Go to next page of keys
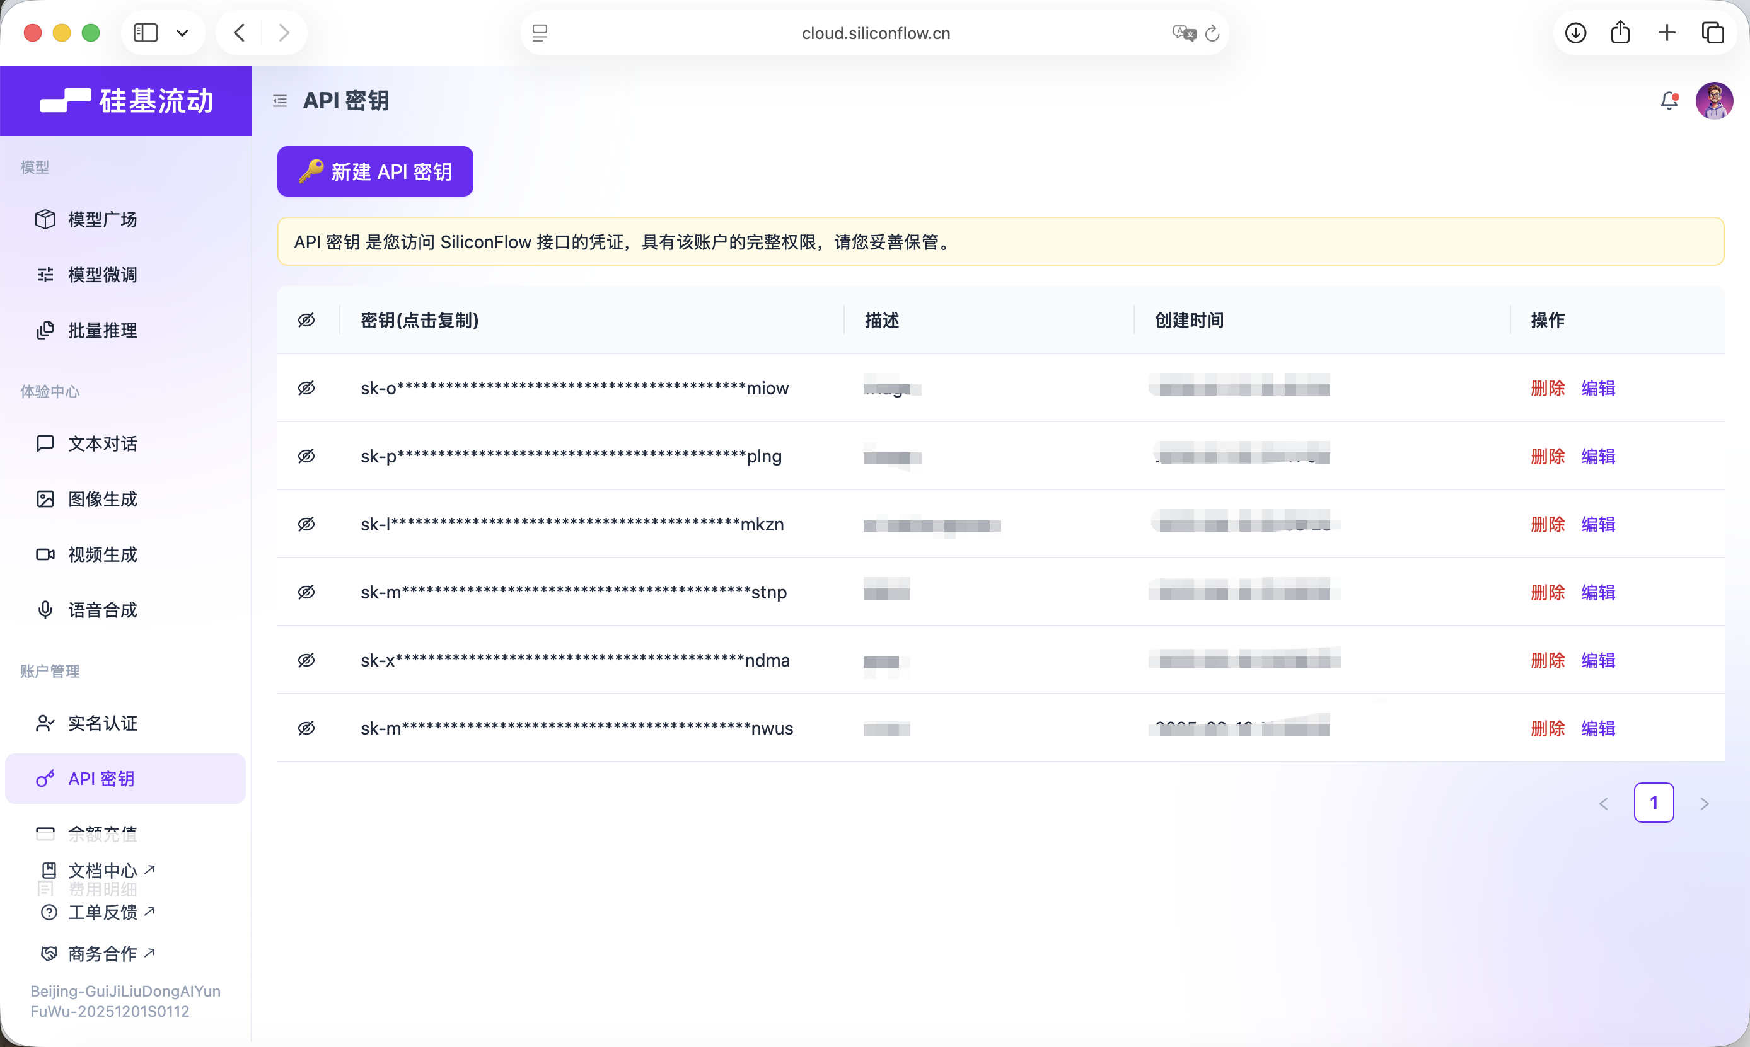 click(x=1704, y=804)
